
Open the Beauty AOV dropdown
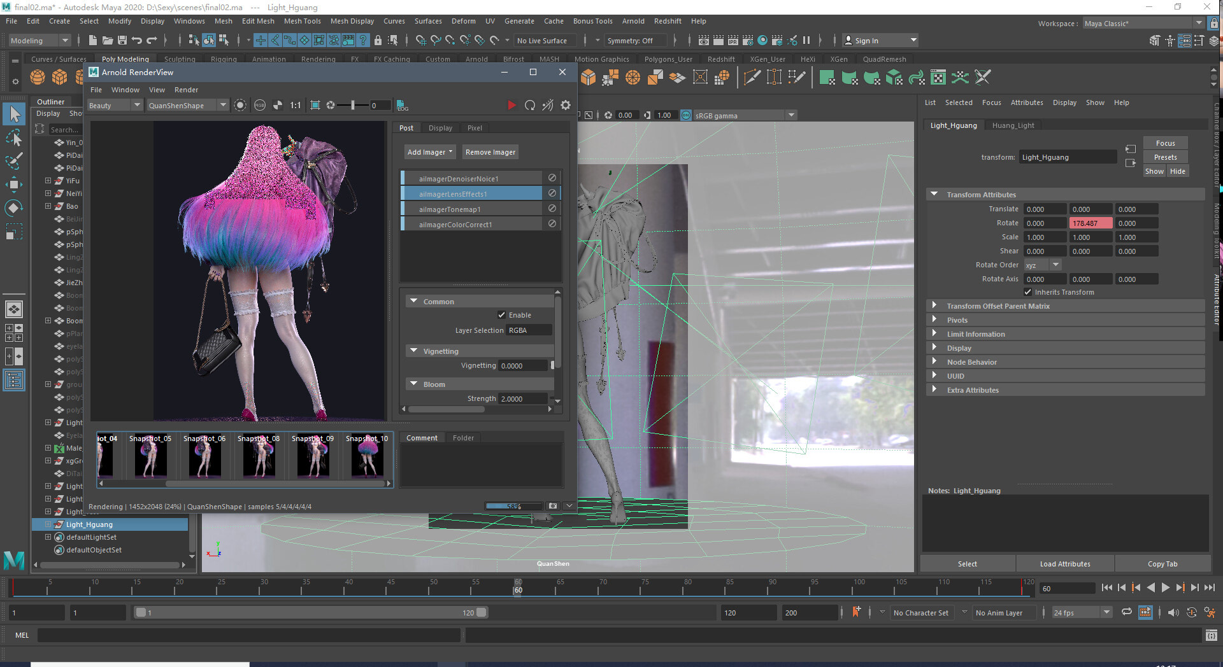click(x=115, y=106)
